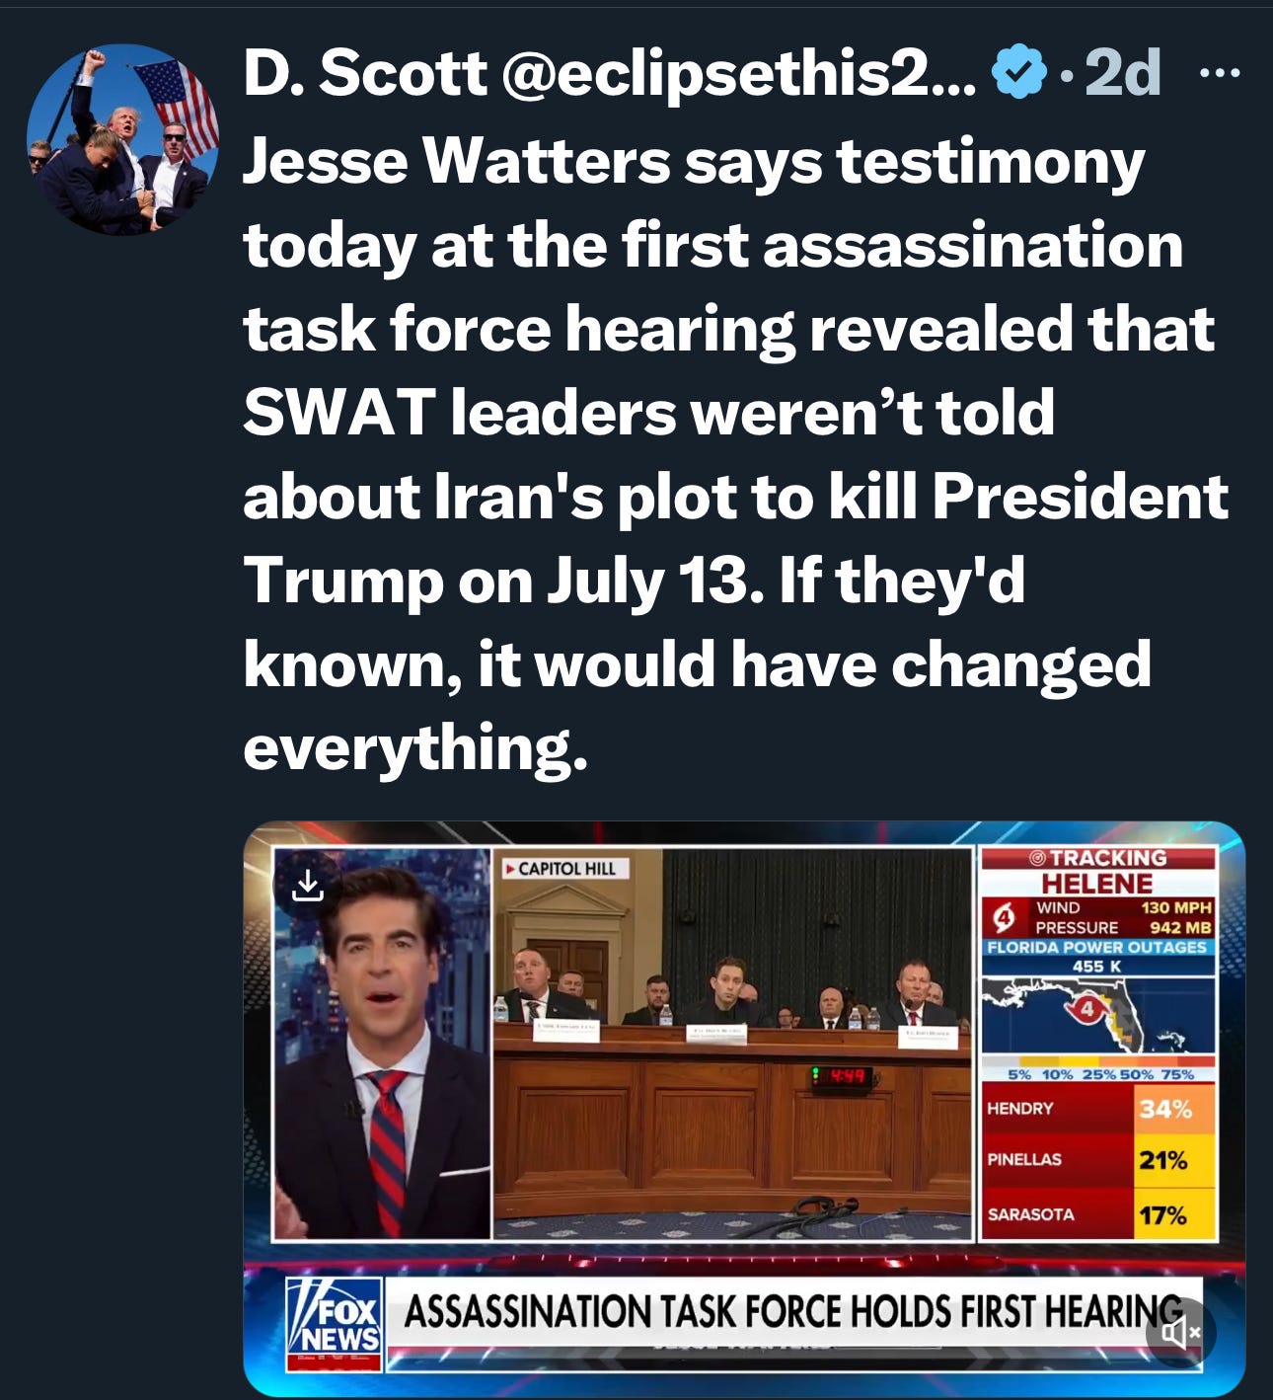Image resolution: width=1273 pixels, height=1400 pixels.
Task: Click the power outage percentage color scale
Action: point(1099,1074)
